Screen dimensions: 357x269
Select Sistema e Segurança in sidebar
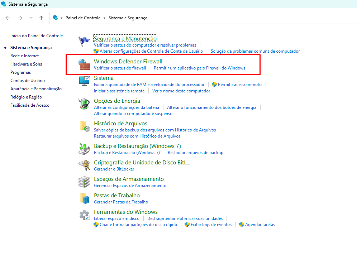click(31, 48)
